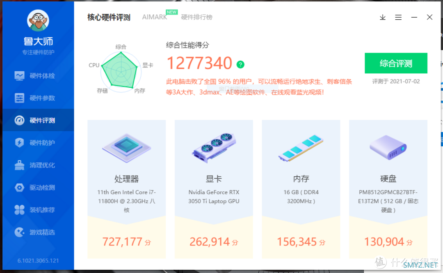
Task: Minimize the 鲁大师 window
Action: coord(414,17)
